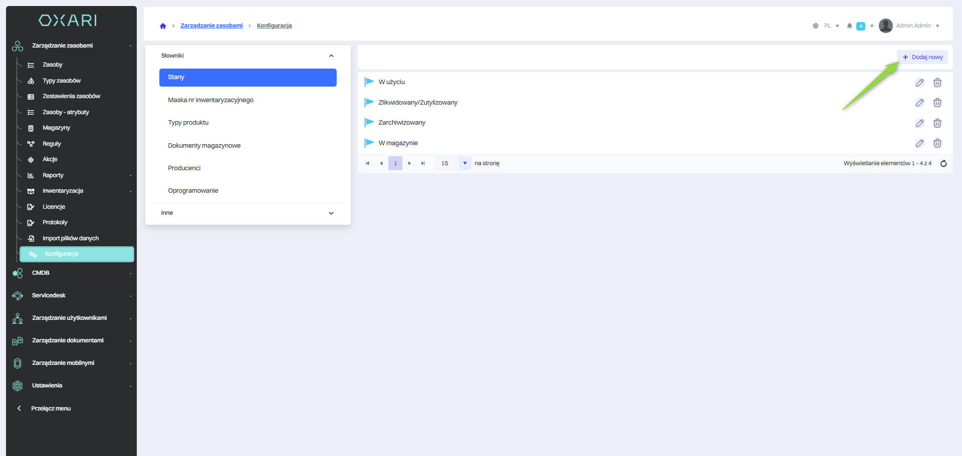The height and width of the screenshot is (456, 962).
Task: Edit the 'W magazynie' state
Action: [x=919, y=143]
